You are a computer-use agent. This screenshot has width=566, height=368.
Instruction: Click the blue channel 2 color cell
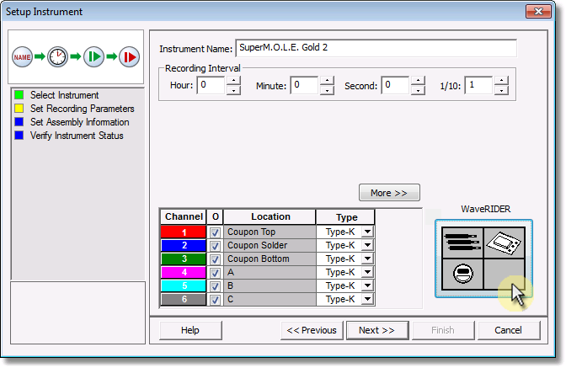(184, 245)
